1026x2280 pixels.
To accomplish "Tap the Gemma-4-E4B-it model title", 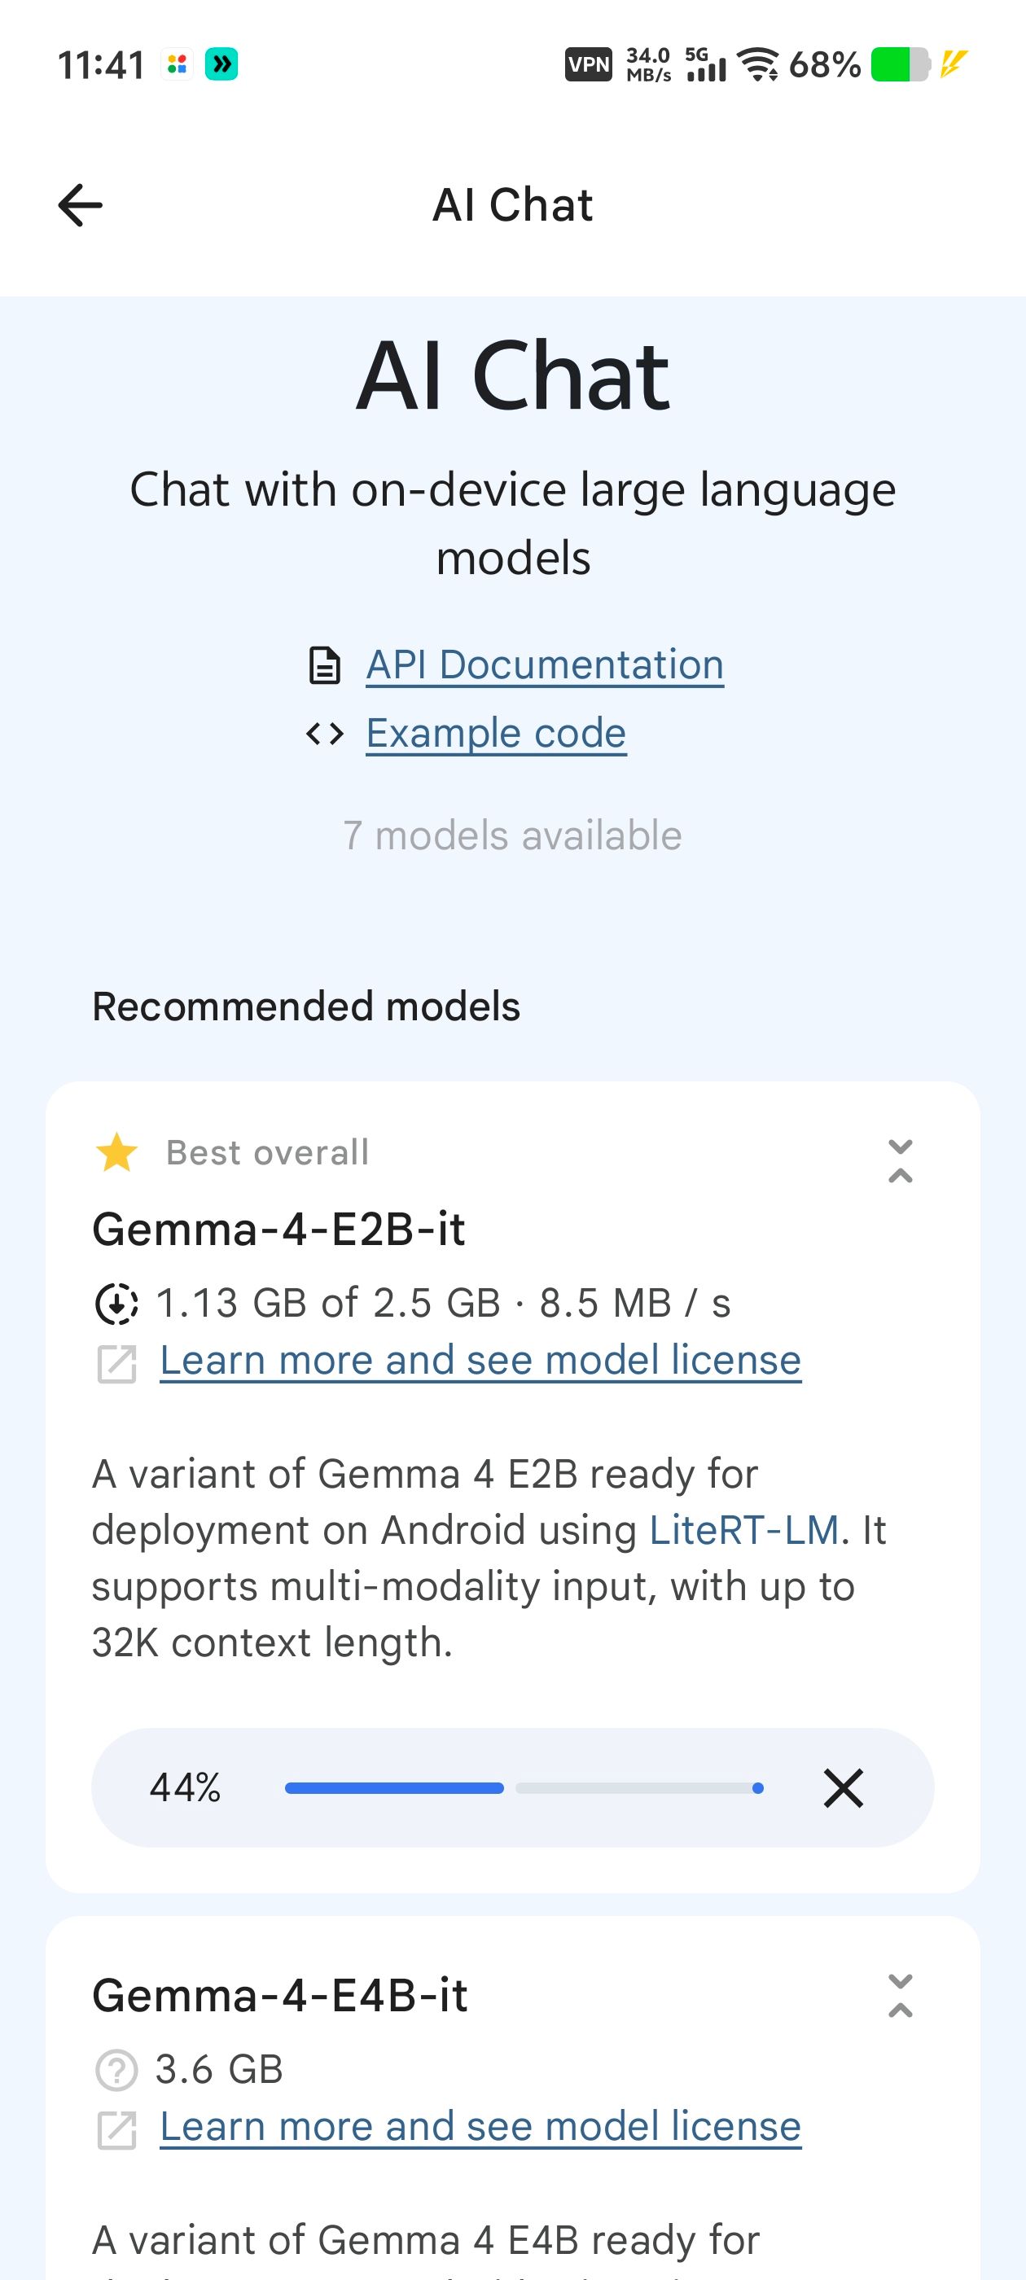I will click(x=280, y=1996).
